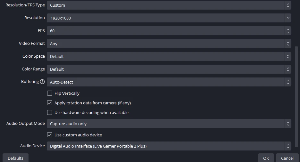
Task: Expand the Resolution 1920x1080 combo box arrow
Action: pos(288,18)
